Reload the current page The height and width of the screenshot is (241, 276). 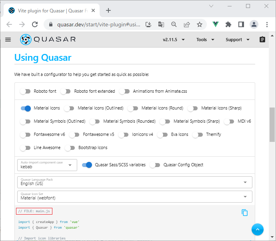tap(35, 24)
